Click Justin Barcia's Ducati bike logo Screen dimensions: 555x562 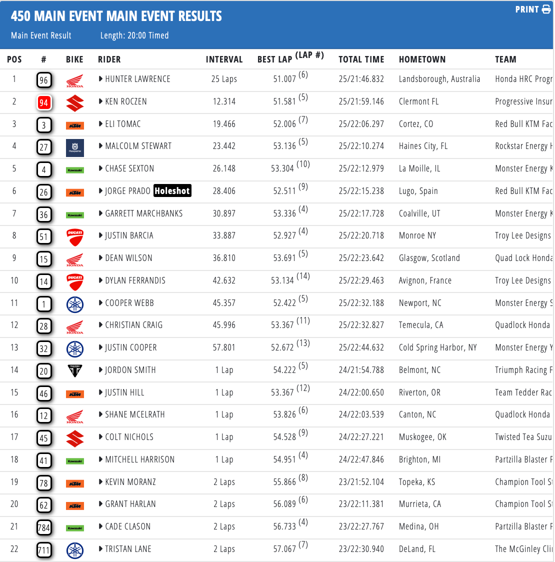[x=75, y=237]
